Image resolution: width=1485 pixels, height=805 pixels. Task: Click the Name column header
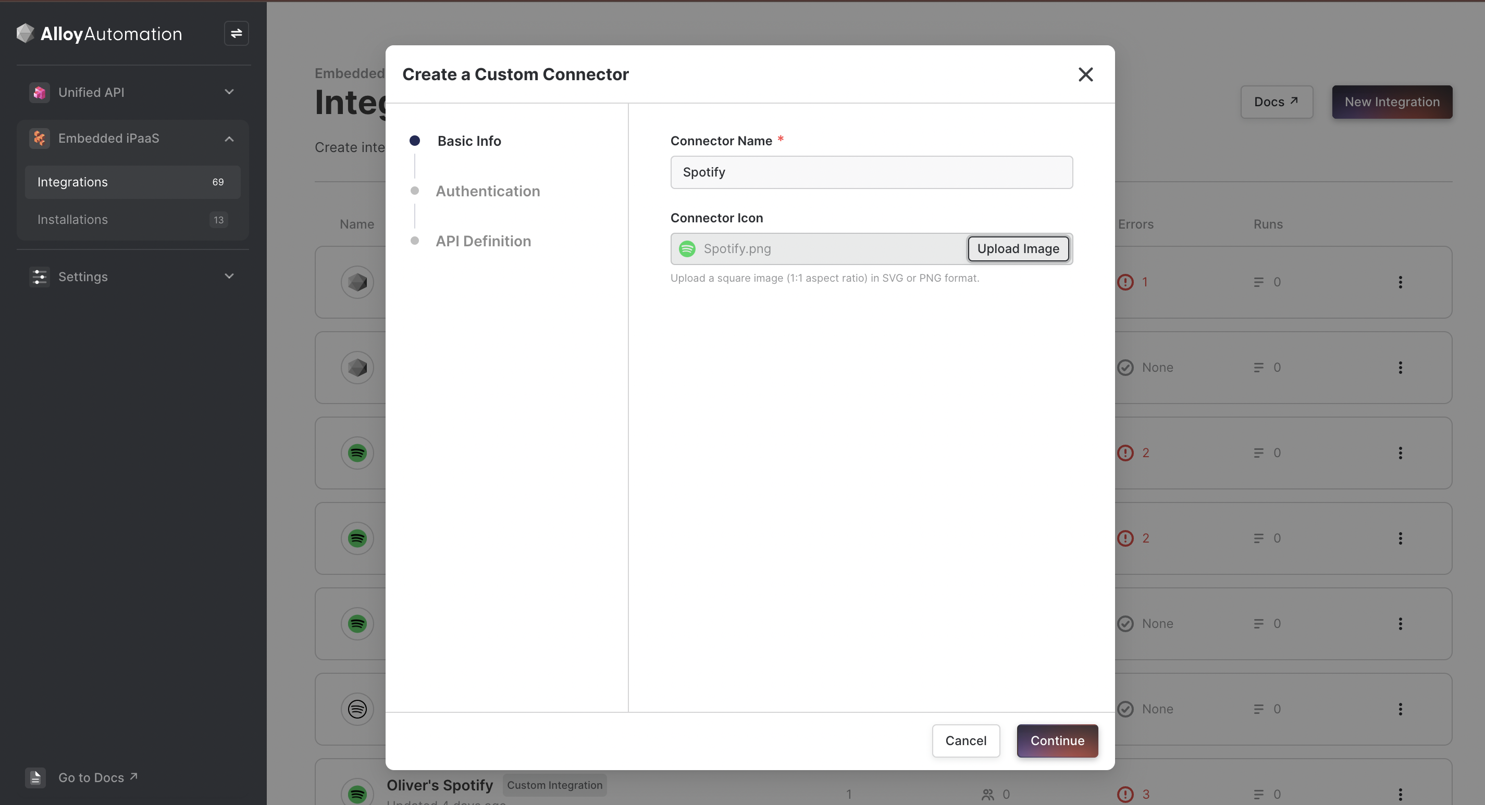pyautogui.click(x=357, y=224)
